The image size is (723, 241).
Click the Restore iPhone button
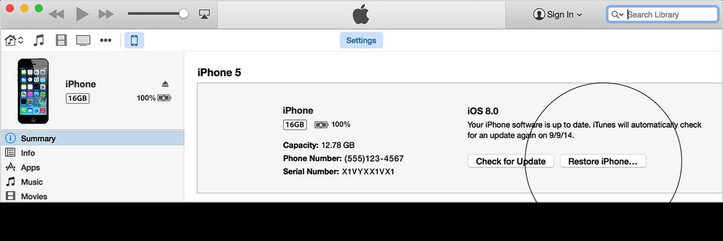point(602,161)
